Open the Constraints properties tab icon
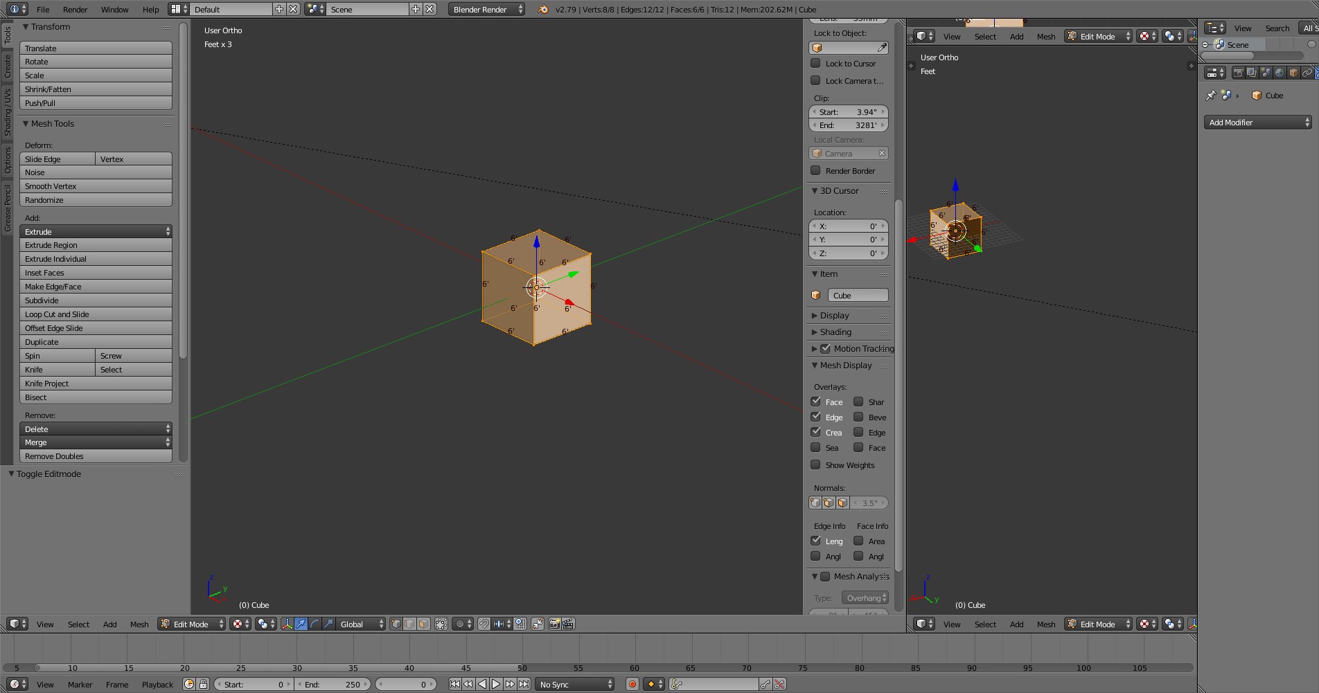This screenshot has height=693, width=1319. point(1307,72)
